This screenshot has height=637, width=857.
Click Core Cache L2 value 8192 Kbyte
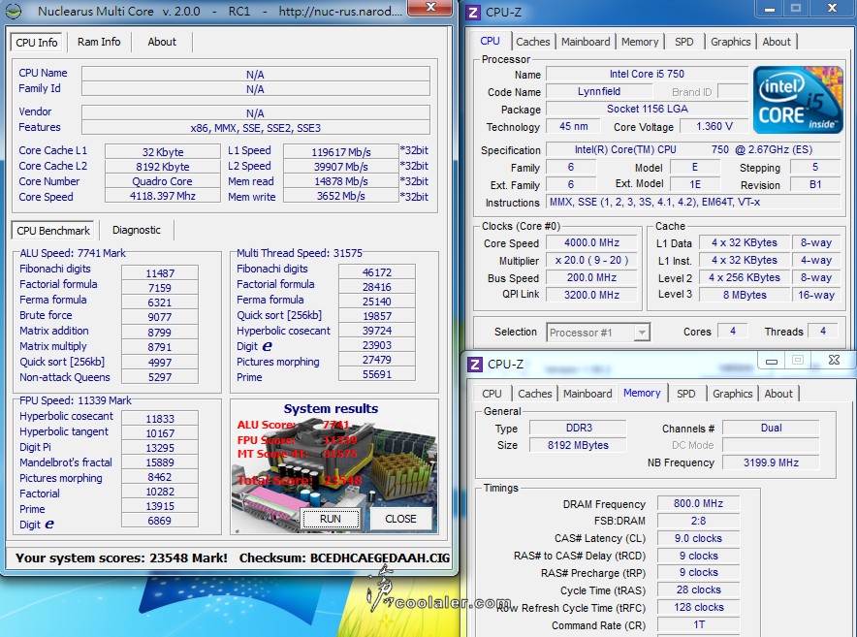point(162,166)
